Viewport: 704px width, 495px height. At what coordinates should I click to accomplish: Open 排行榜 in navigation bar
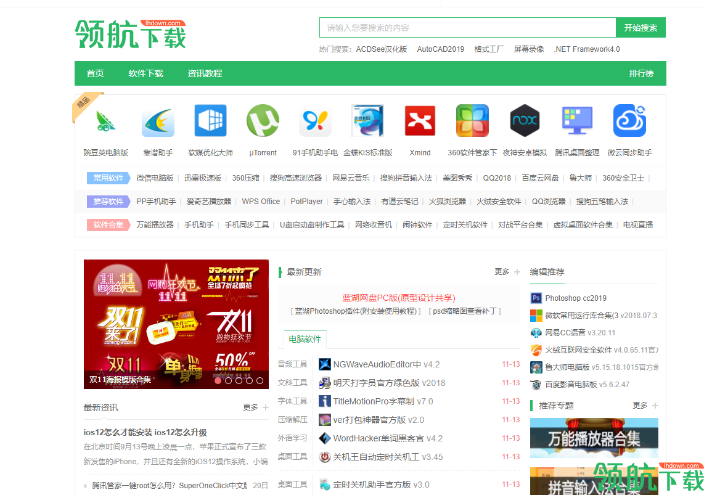click(x=641, y=73)
